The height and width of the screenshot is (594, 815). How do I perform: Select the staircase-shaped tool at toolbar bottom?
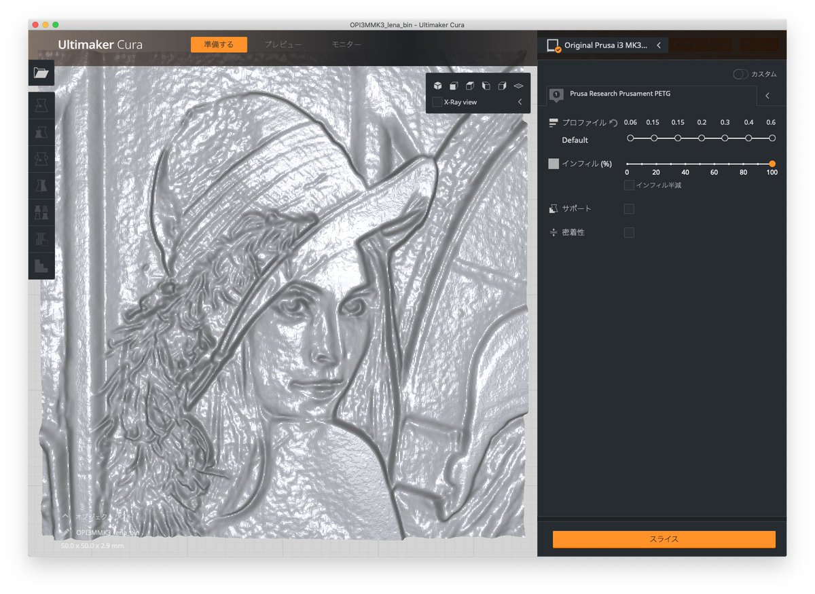pyautogui.click(x=41, y=265)
